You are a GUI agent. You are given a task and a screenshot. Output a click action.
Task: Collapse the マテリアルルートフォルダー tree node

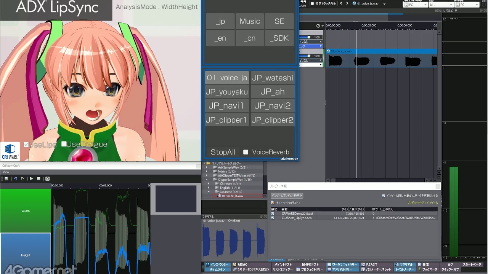[204, 163]
